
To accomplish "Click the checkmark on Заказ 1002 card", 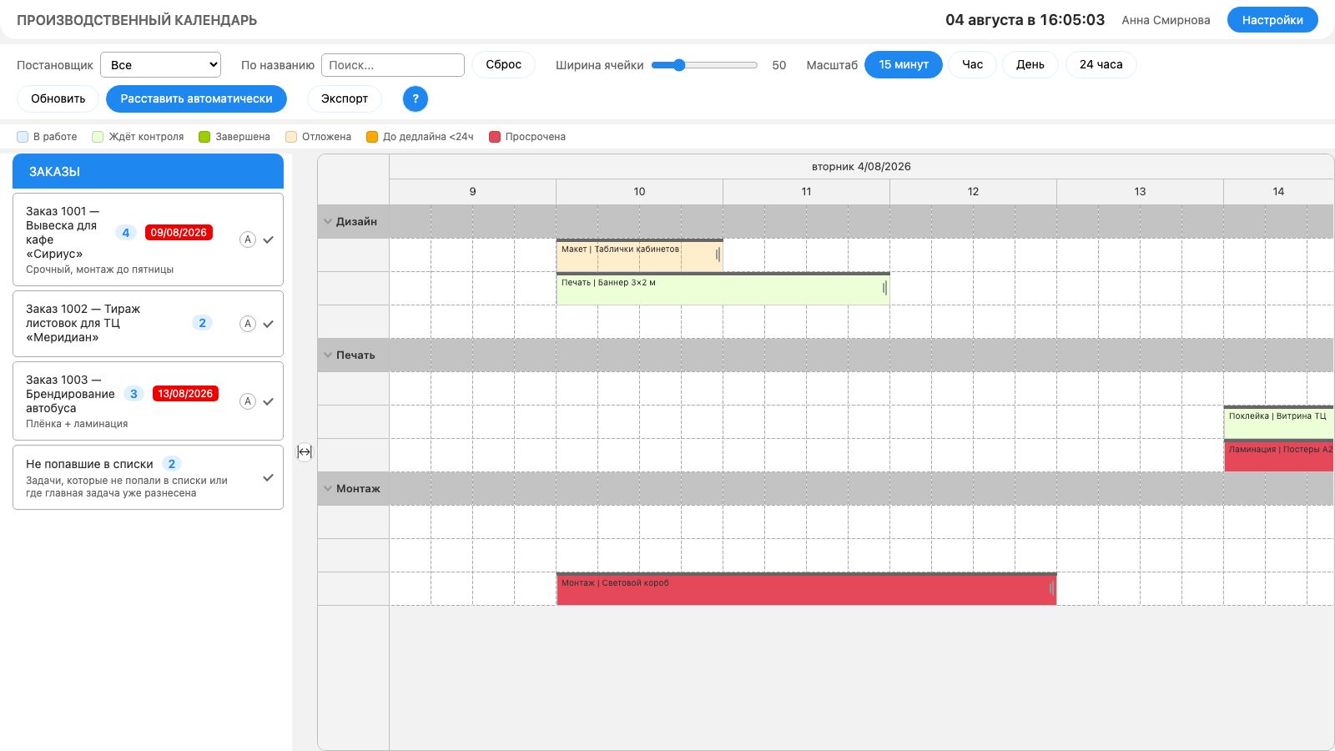I will [x=269, y=324].
